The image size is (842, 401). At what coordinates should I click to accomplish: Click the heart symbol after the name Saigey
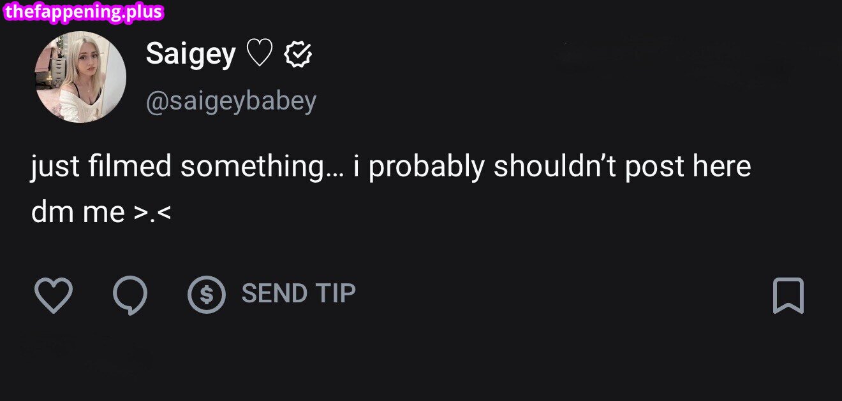pyautogui.click(x=259, y=54)
